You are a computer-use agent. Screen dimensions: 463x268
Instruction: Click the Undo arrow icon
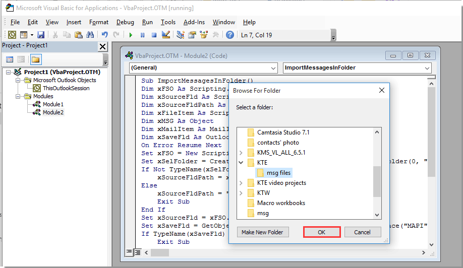point(104,35)
